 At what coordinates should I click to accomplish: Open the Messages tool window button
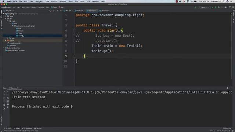tap(27, 128)
